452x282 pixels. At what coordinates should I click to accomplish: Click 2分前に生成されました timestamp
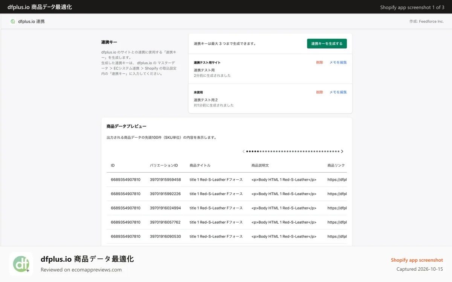pyautogui.click(x=212, y=76)
